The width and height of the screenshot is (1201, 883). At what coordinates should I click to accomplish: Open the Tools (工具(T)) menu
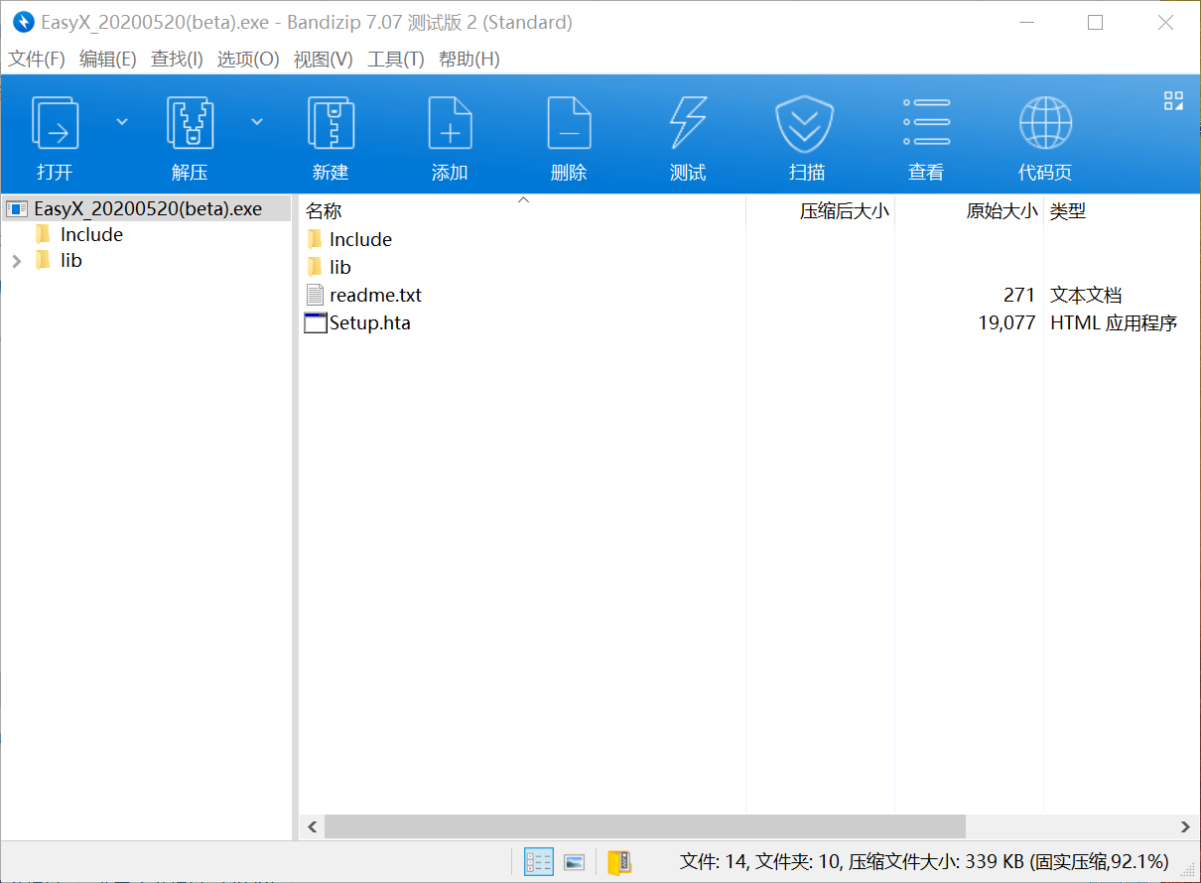click(x=395, y=60)
